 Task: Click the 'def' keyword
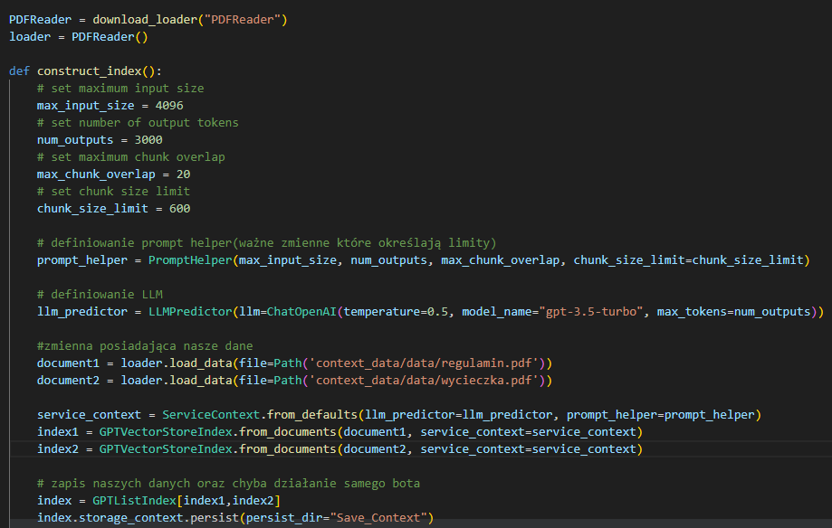click(x=19, y=71)
